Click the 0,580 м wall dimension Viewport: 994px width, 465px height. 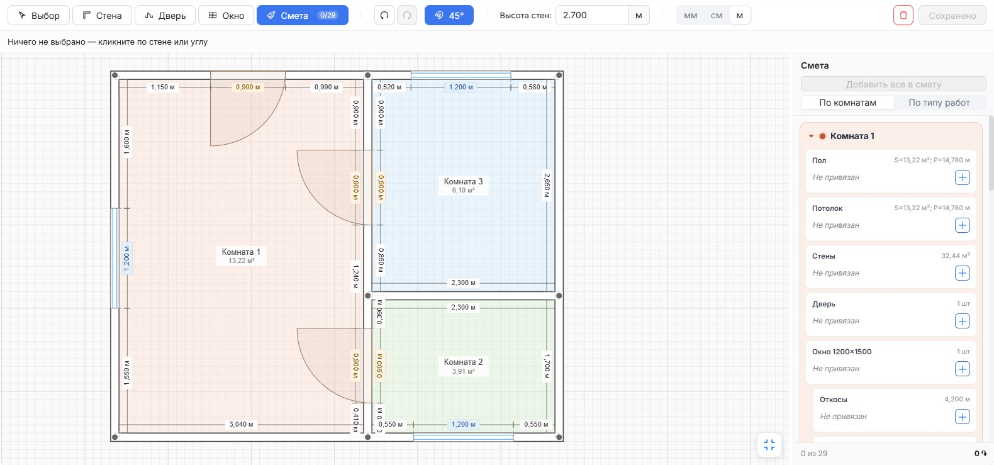[x=535, y=87]
